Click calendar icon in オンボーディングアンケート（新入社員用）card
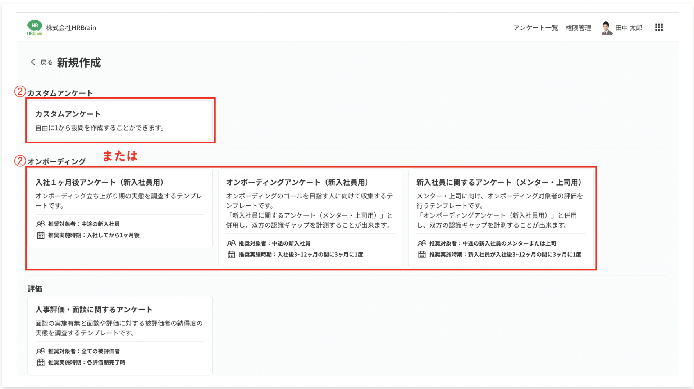The width and height of the screenshot is (694, 389). click(231, 255)
